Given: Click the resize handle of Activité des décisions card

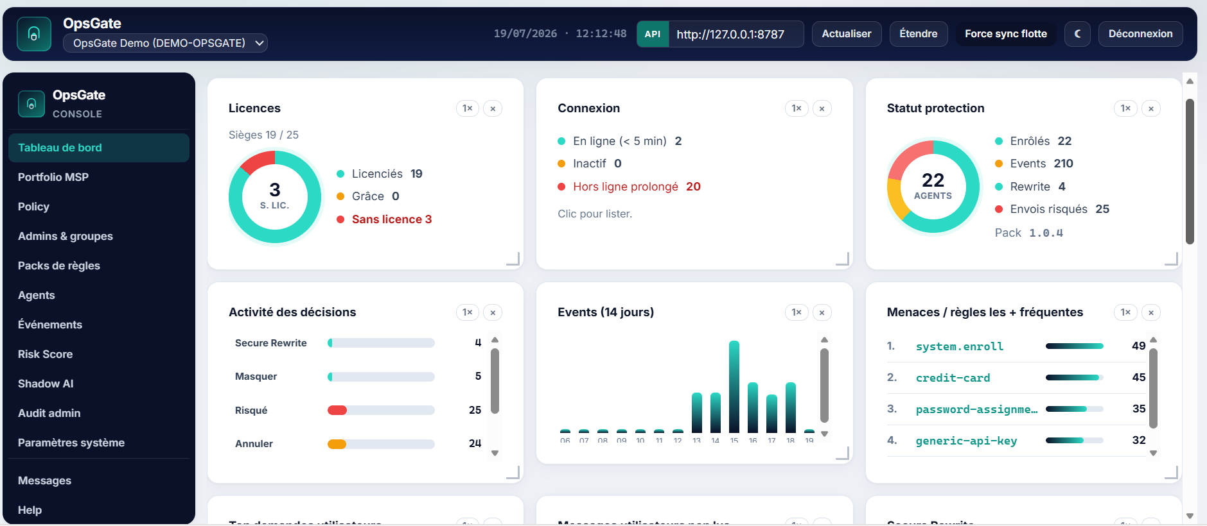Looking at the screenshot, I should 513,472.
